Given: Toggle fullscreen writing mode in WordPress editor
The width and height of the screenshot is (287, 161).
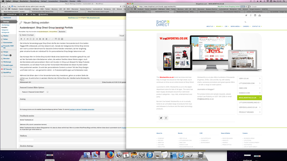Looking at the screenshot, I should coord(59,39).
